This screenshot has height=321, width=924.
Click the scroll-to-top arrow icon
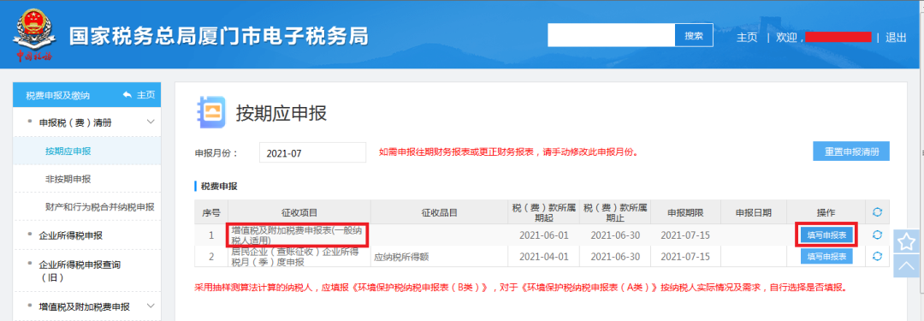point(906,266)
